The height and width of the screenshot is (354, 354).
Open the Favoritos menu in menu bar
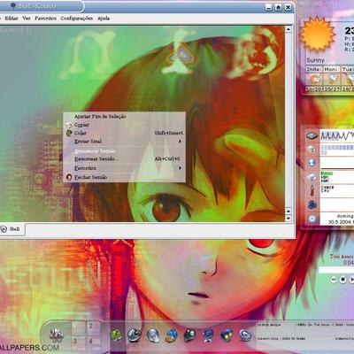coord(45,19)
